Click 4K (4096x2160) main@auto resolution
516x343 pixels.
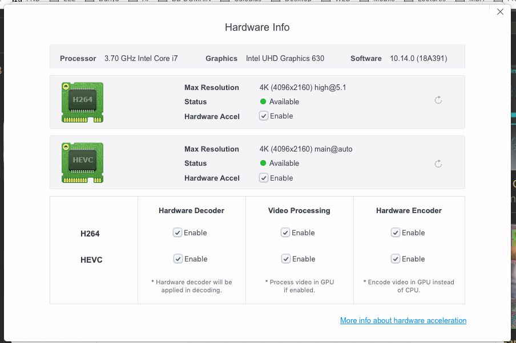tap(306, 149)
